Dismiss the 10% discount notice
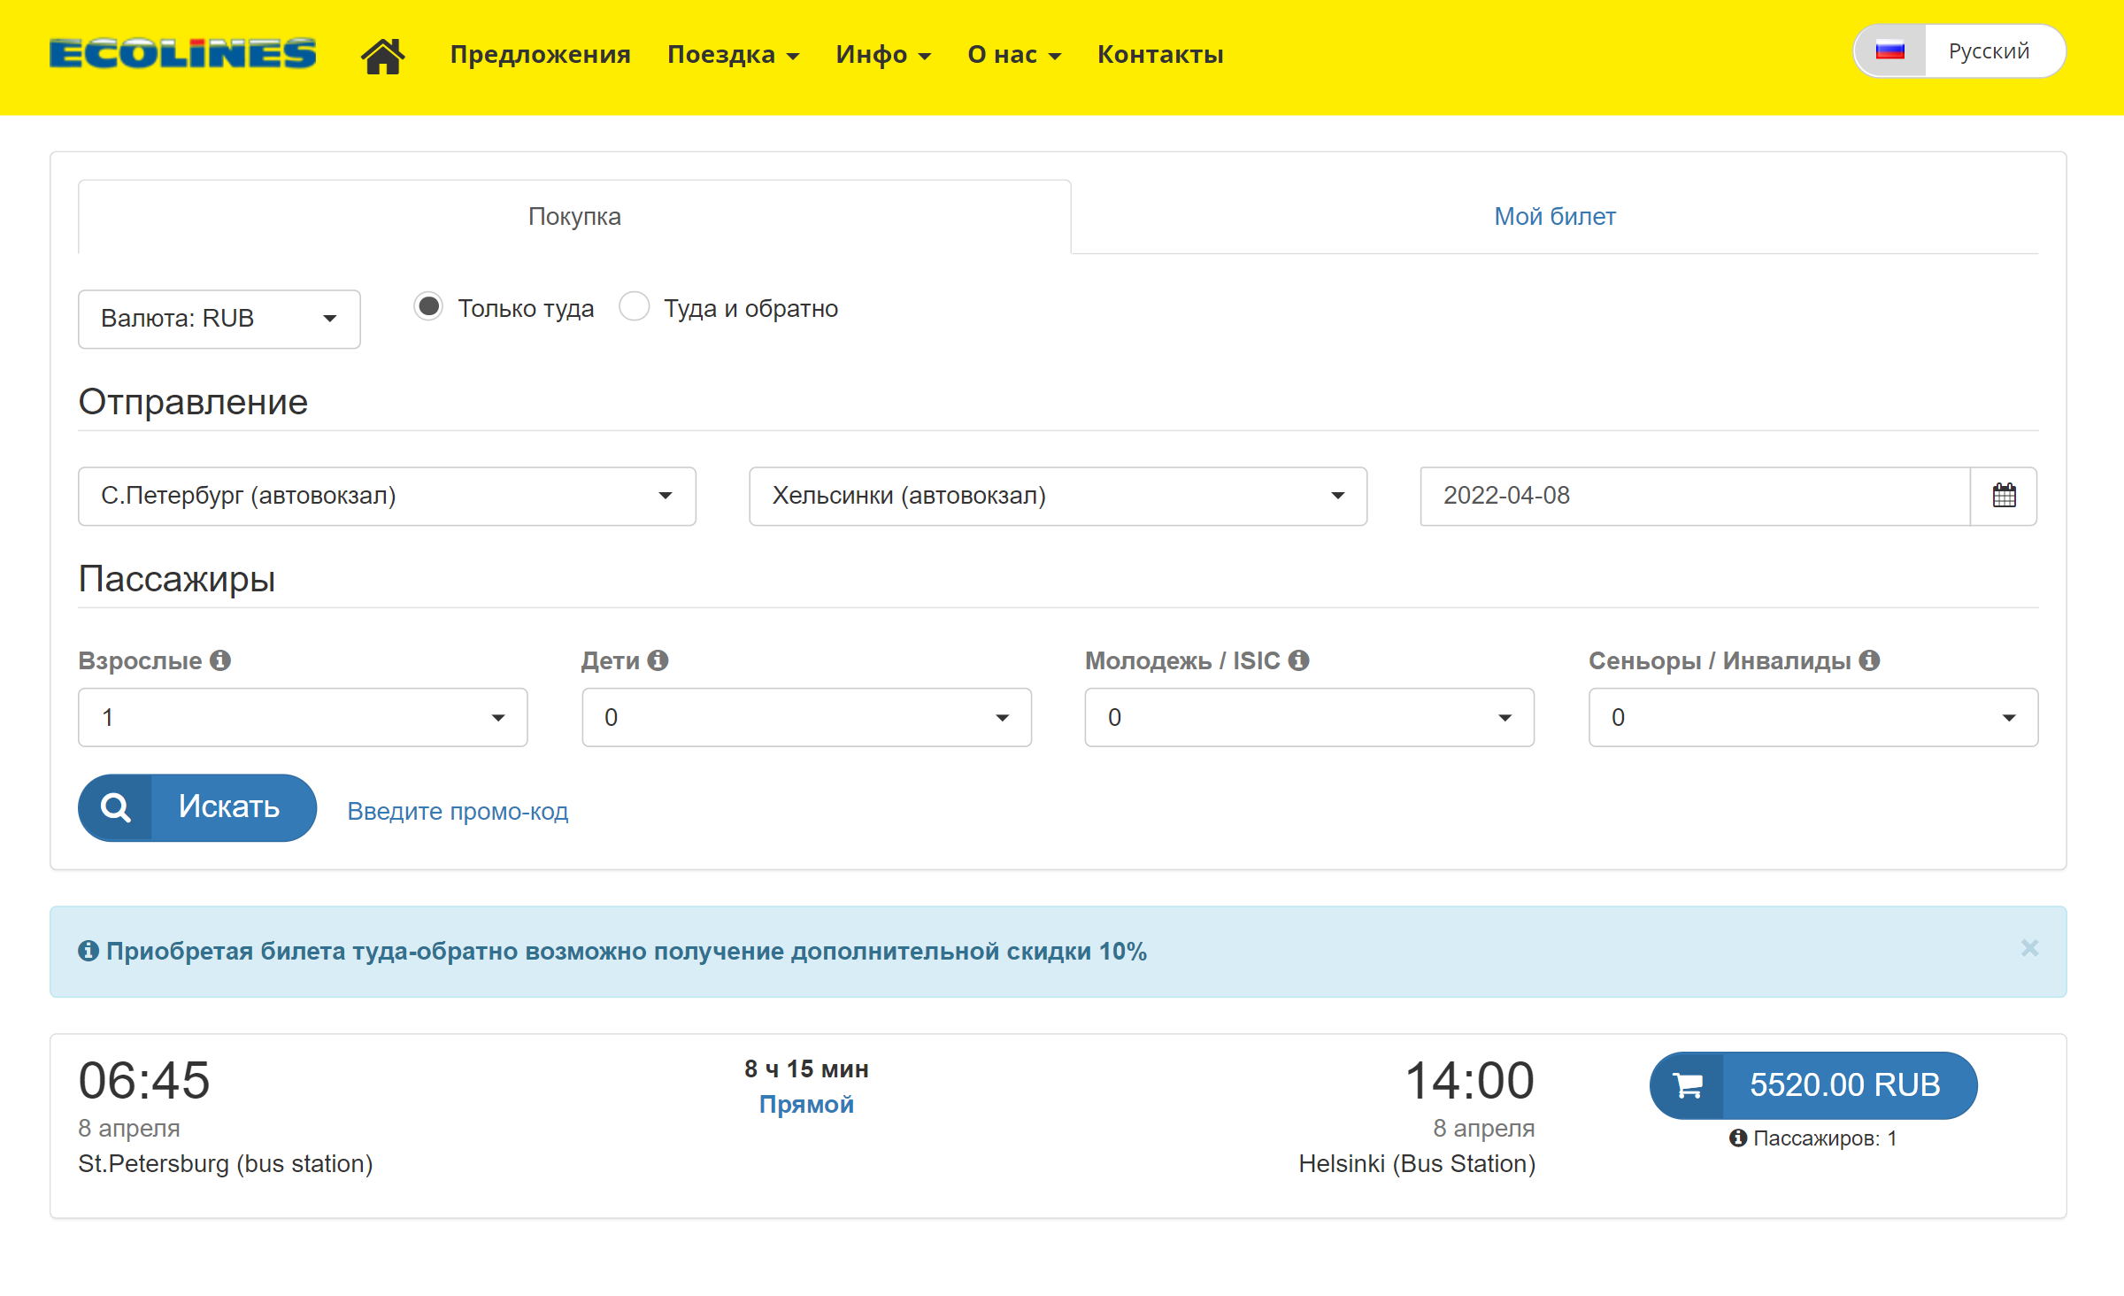Screen dimensions: 2124x1296 2029,948
